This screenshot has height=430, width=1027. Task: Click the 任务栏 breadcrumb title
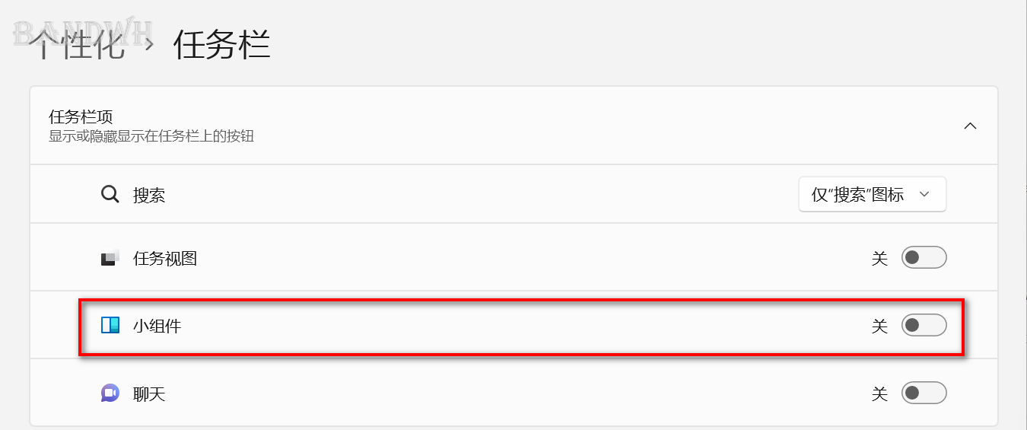(221, 45)
